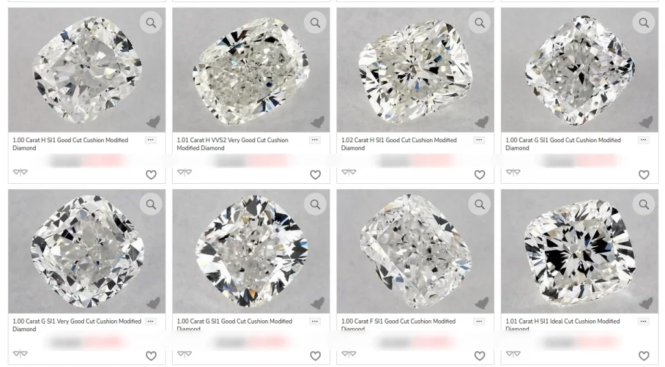
Task: Magnify the 1.00 Carat H SI1 Good Cut diamond image
Action: (x=151, y=23)
